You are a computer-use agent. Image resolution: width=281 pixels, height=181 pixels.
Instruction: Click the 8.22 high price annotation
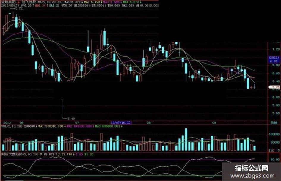pyautogui.click(x=19, y=8)
